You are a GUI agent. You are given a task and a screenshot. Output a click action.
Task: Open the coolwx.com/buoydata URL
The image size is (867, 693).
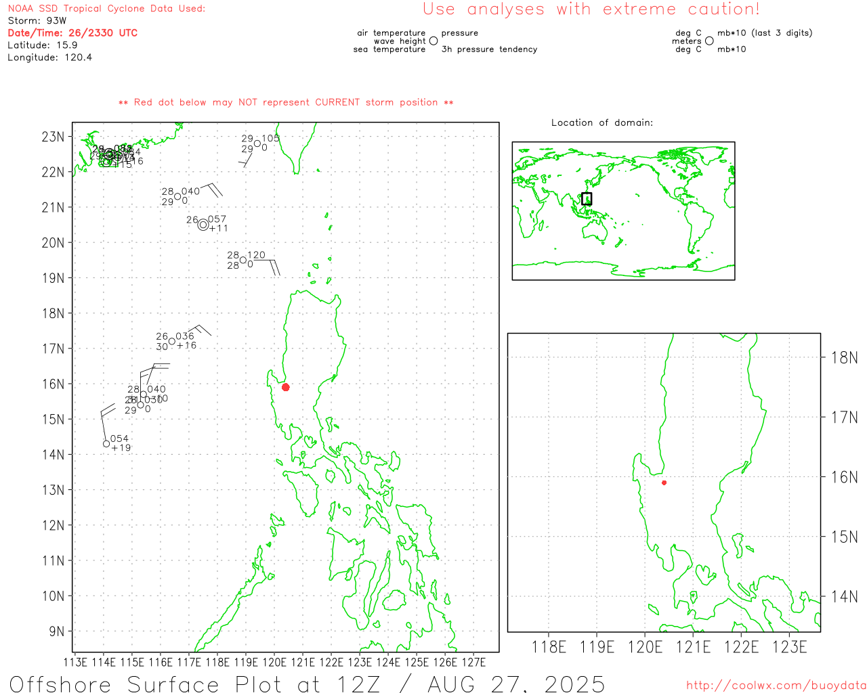776,686
